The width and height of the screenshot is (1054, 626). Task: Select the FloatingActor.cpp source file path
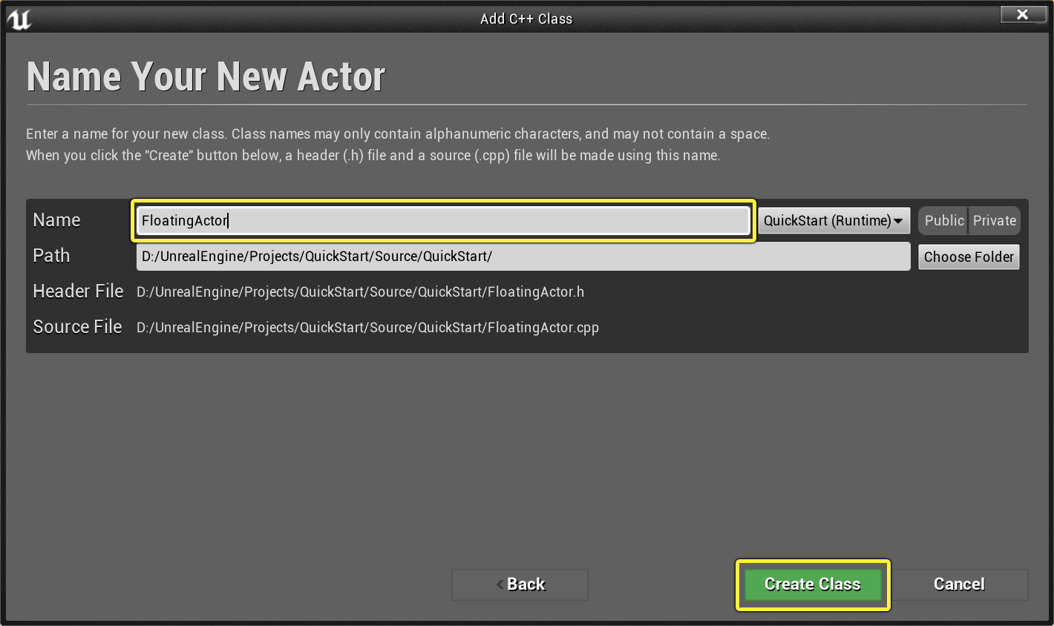367,327
